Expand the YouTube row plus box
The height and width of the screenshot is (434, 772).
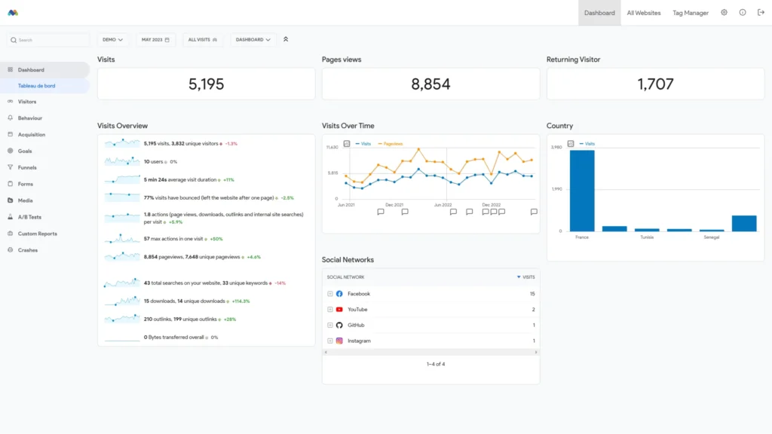[329, 310]
